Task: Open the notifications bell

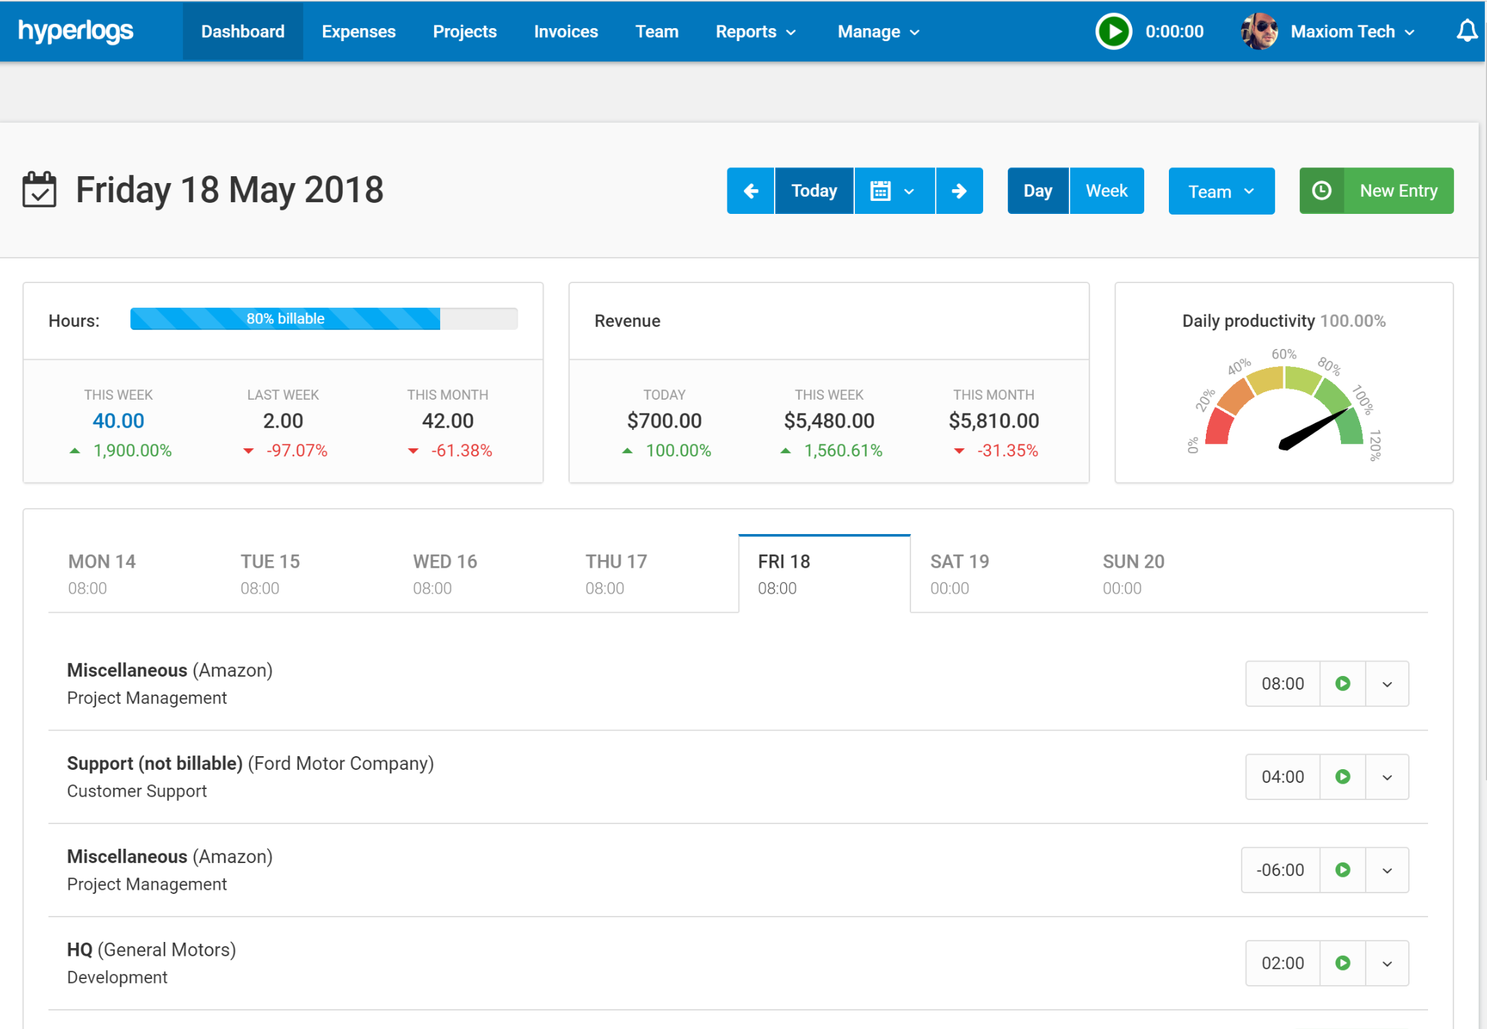Action: coord(1466,32)
